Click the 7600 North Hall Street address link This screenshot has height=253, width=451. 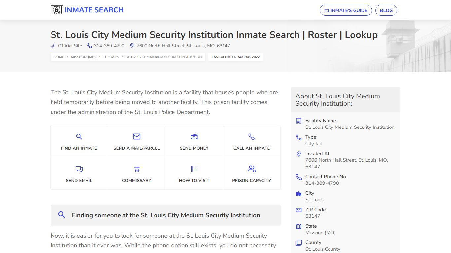[x=183, y=46]
